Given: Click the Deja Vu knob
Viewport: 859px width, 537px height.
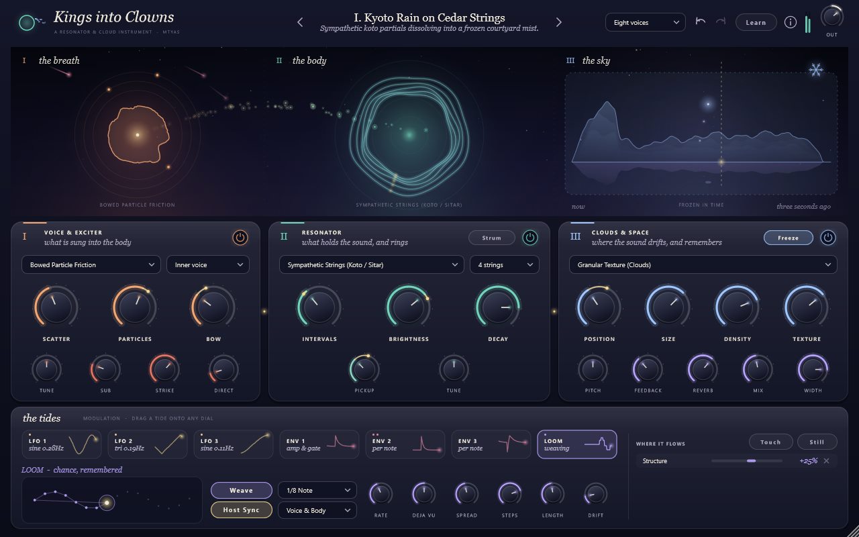Looking at the screenshot, I should [x=423, y=495].
